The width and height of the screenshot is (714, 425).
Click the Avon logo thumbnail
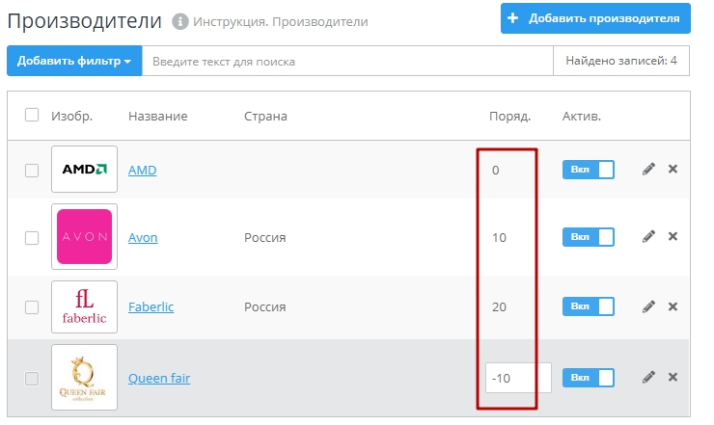[x=84, y=237]
